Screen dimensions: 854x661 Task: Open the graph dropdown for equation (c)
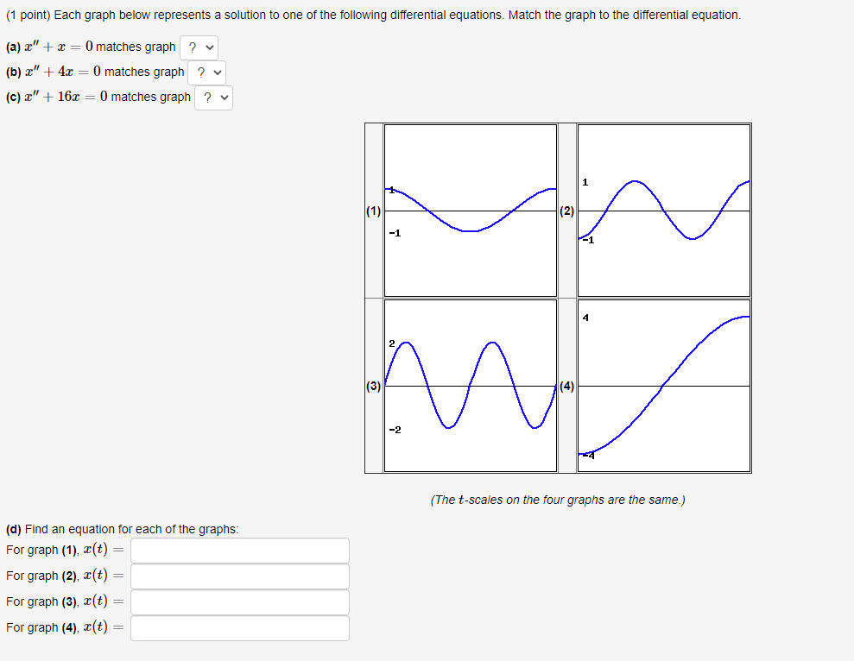(213, 97)
